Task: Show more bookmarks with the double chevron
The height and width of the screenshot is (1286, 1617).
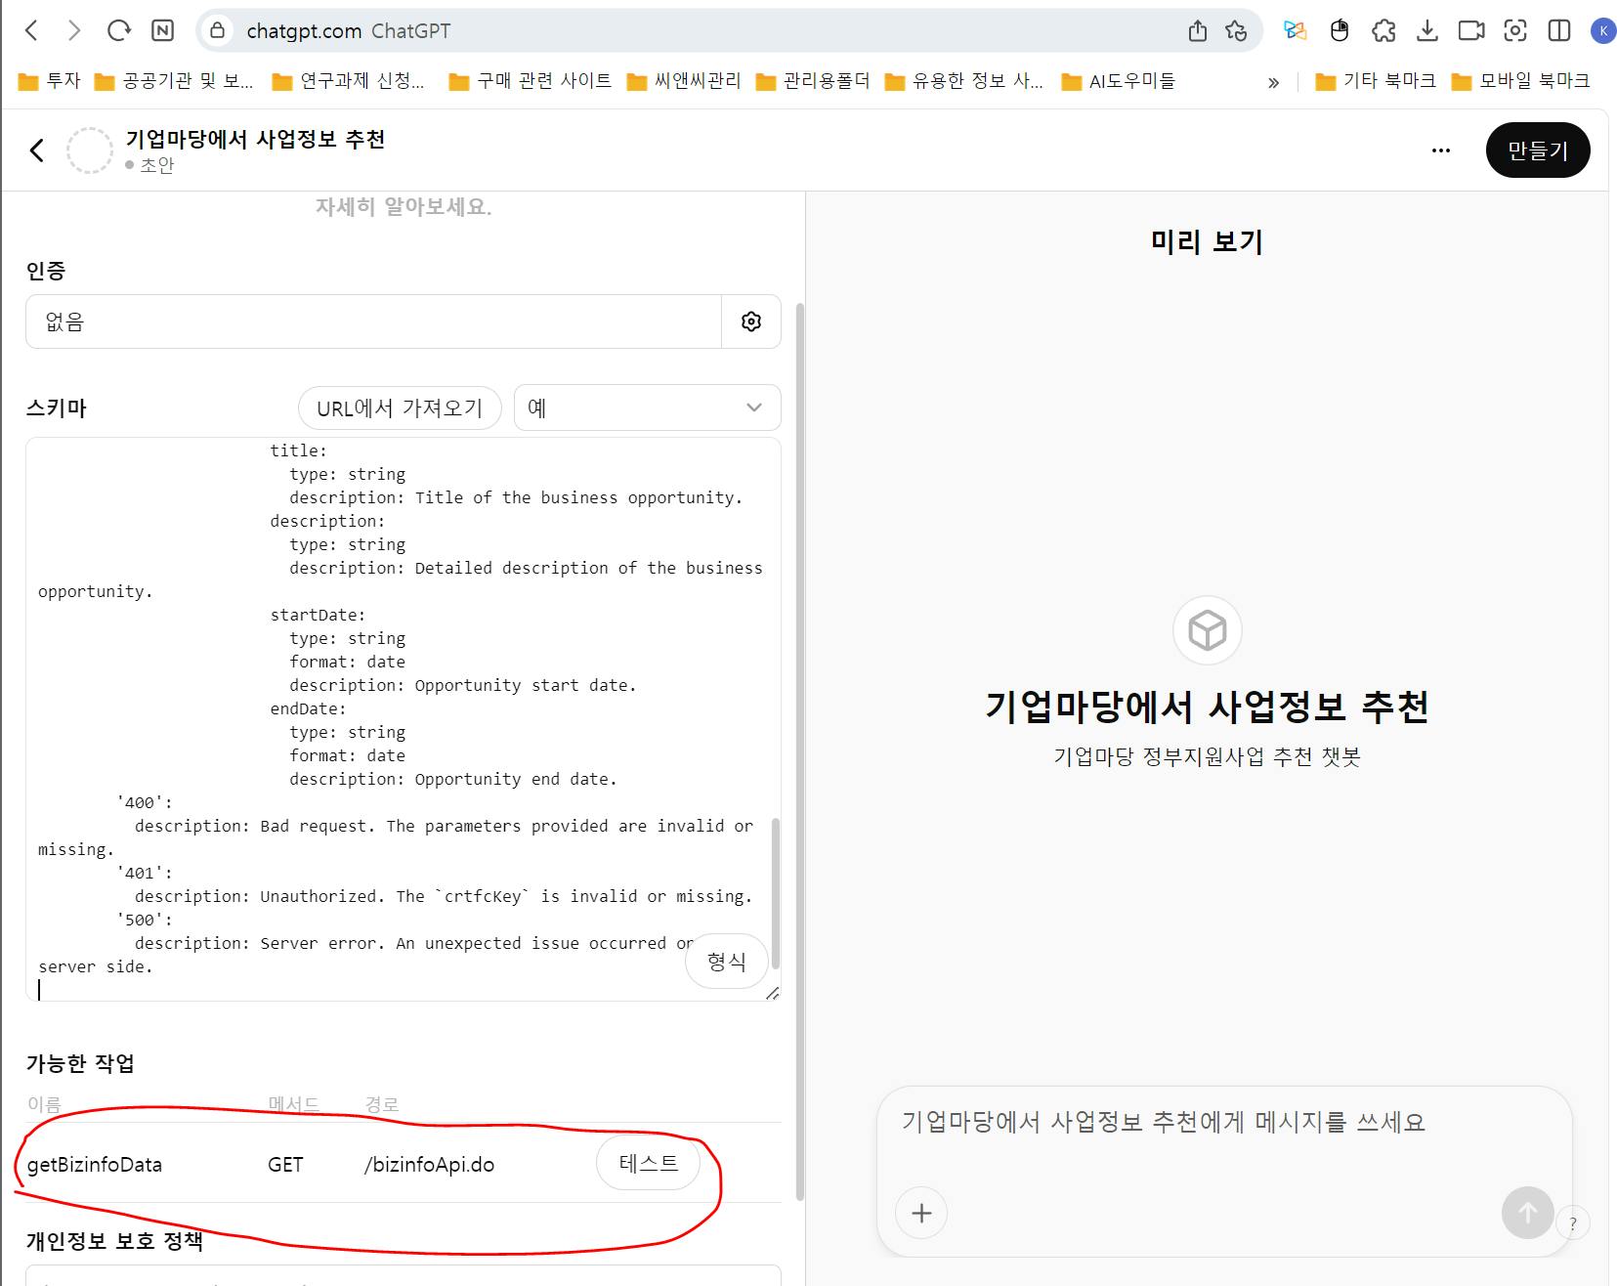Action: [1273, 82]
